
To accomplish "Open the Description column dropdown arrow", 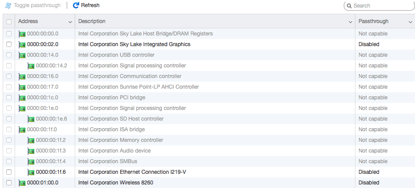I will point(351,22).
